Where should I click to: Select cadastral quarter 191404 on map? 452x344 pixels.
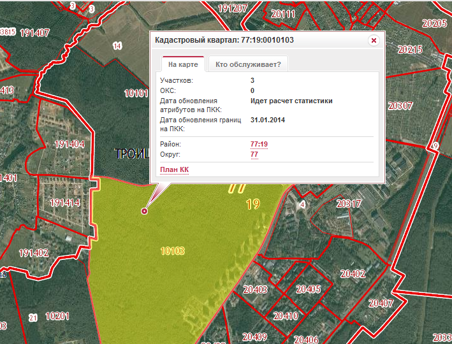[x=69, y=144]
